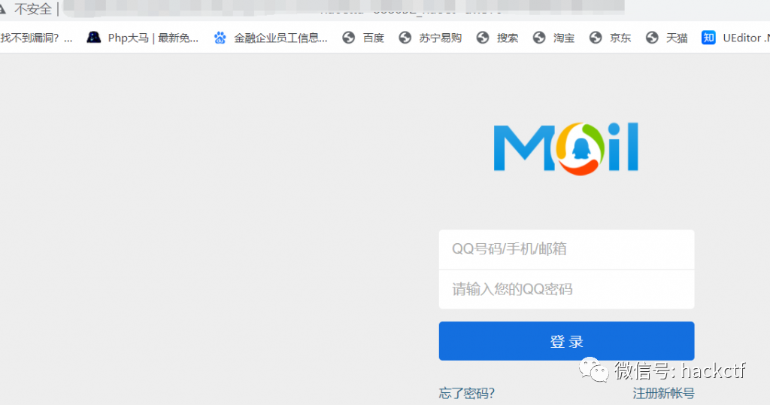Click the globe icon next to 京东
The width and height of the screenshot is (770, 405).
[x=596, y=38]
